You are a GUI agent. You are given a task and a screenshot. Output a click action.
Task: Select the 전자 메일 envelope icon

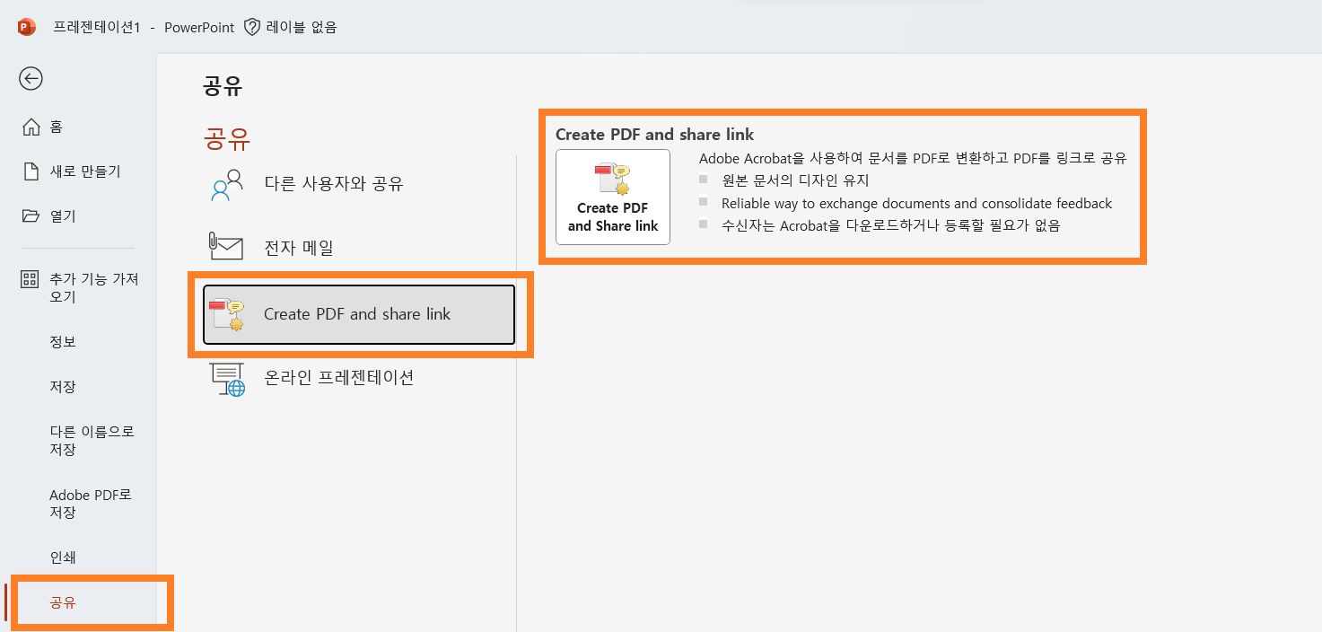pos(226,244)
